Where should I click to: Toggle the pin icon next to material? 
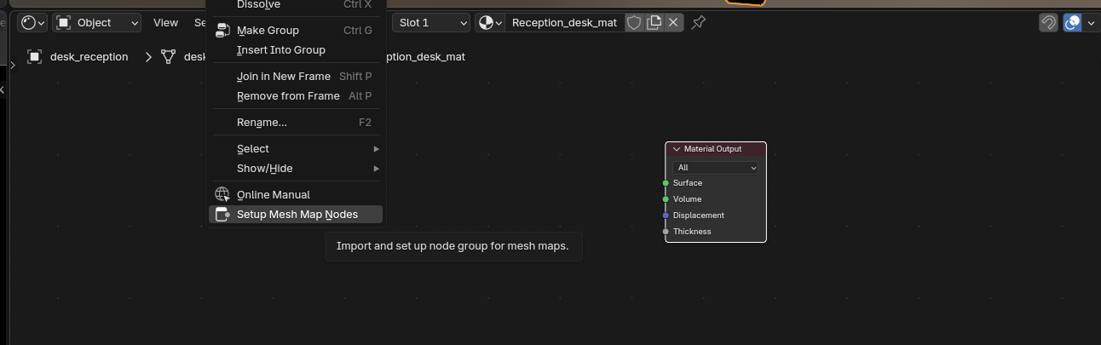click(698, 23)
